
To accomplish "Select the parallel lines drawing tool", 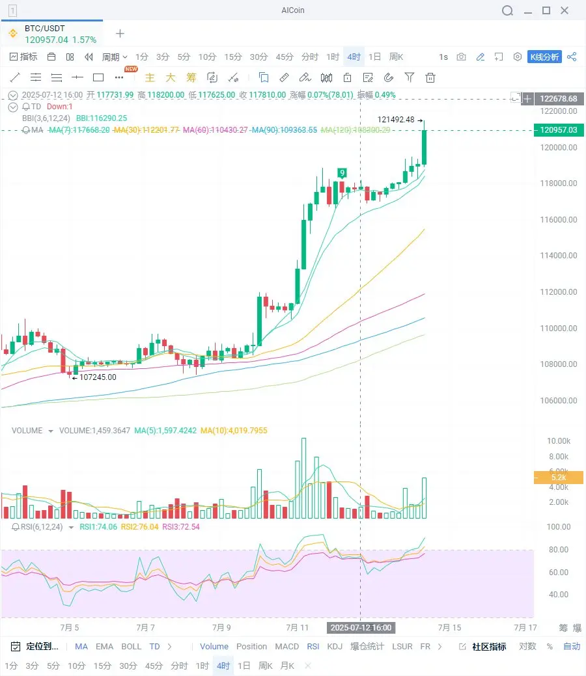I will pos(36,77).
